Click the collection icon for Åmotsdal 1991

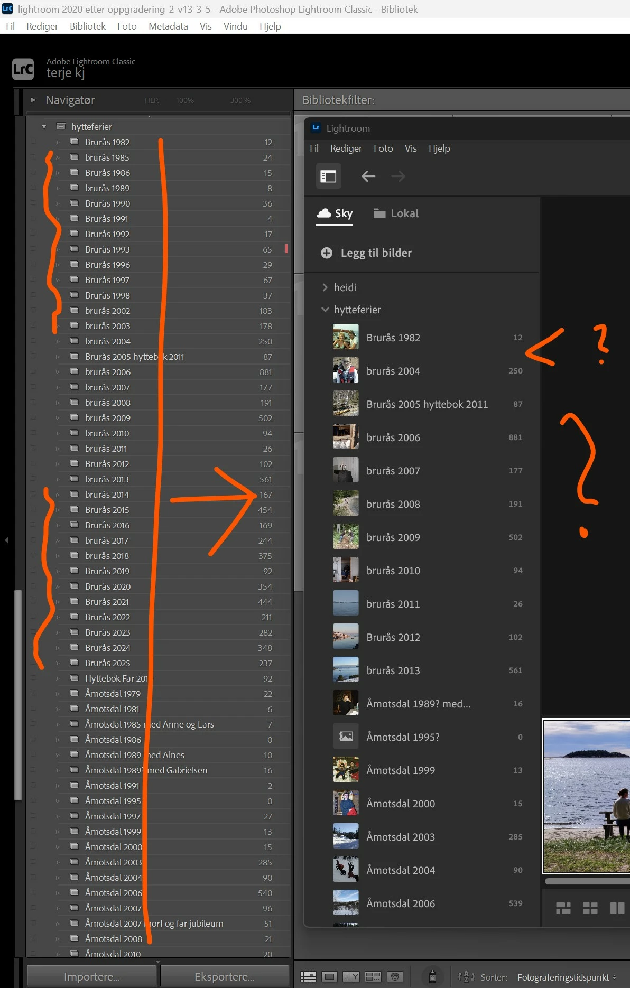[75, 785]
